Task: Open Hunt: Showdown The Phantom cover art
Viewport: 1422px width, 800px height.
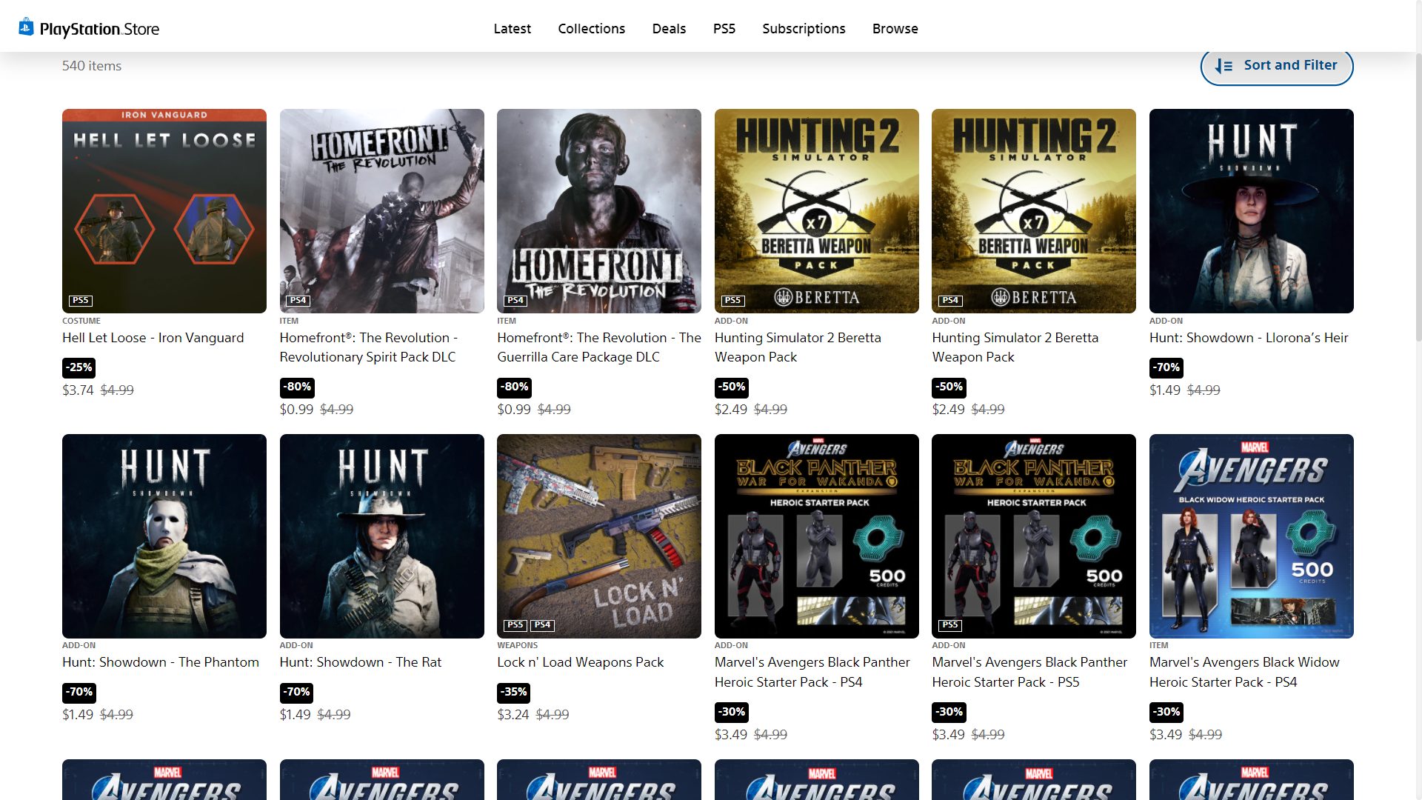Action: [164, 536]
